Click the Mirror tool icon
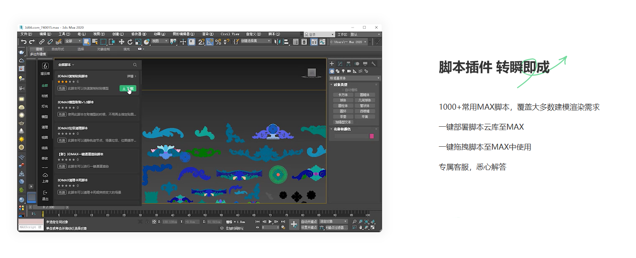This screenshot has width=636, height=258. [x=278, y=42]
